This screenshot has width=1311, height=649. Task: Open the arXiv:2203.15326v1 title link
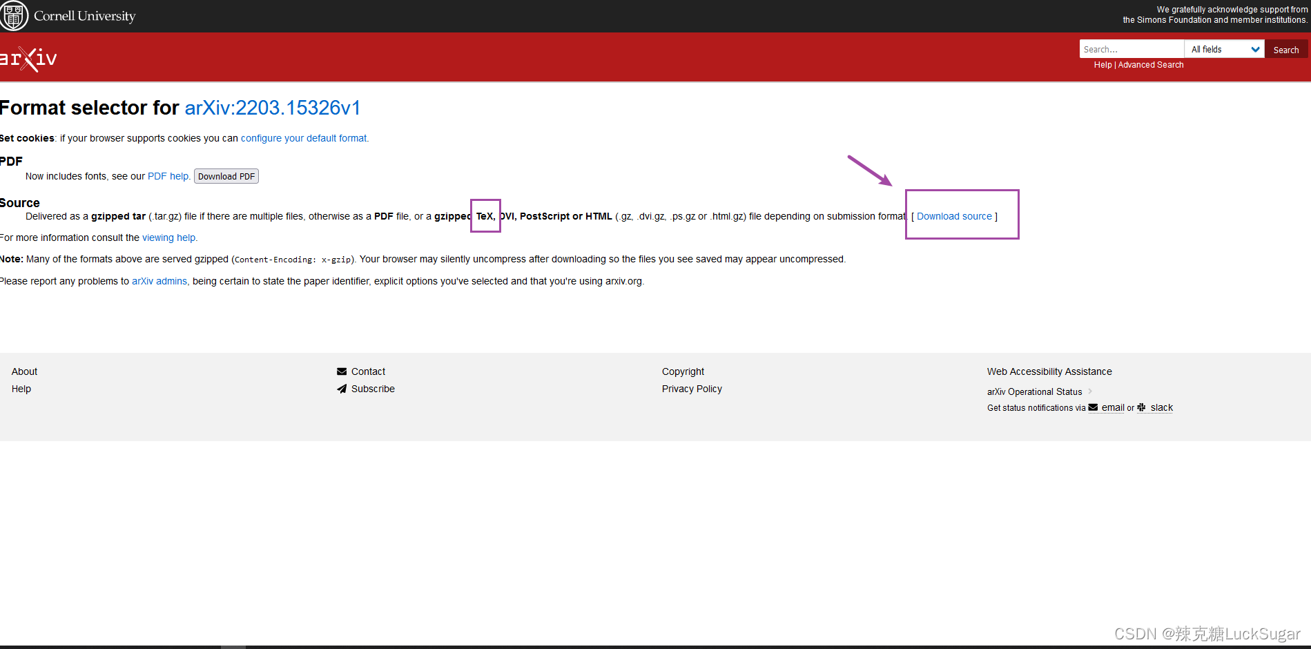point(273,108)
